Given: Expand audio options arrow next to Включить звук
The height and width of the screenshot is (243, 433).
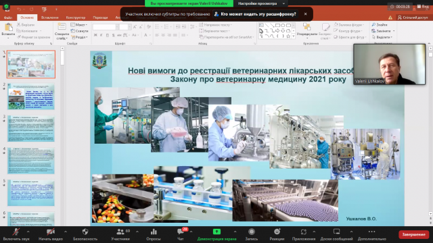Looking at the screenshot, I should 28,232.
